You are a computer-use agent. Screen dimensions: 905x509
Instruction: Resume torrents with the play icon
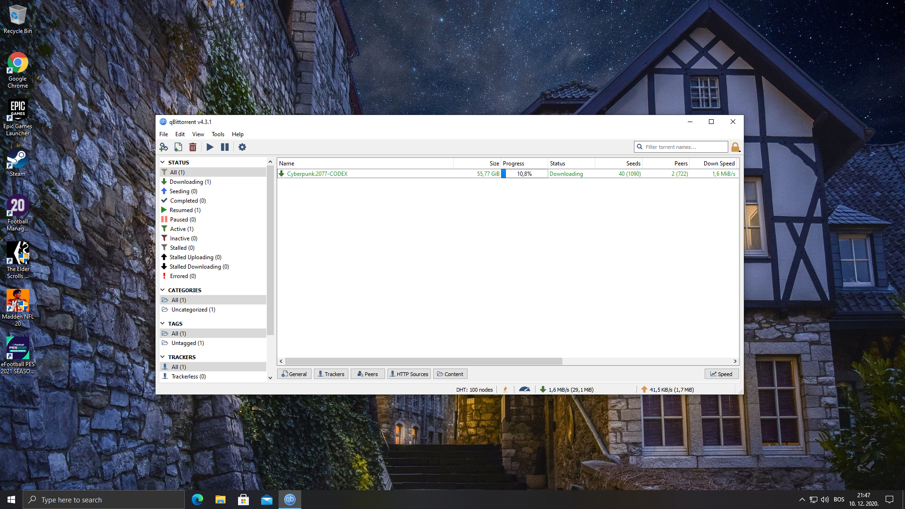tap(210, 147)
